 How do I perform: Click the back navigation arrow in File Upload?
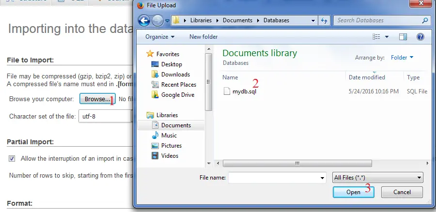click(x=144, y=20)
